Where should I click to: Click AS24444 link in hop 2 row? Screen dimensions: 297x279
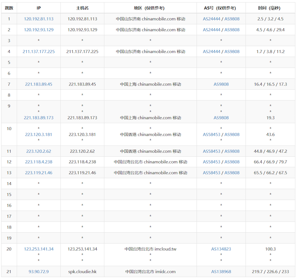click(212, 30)
